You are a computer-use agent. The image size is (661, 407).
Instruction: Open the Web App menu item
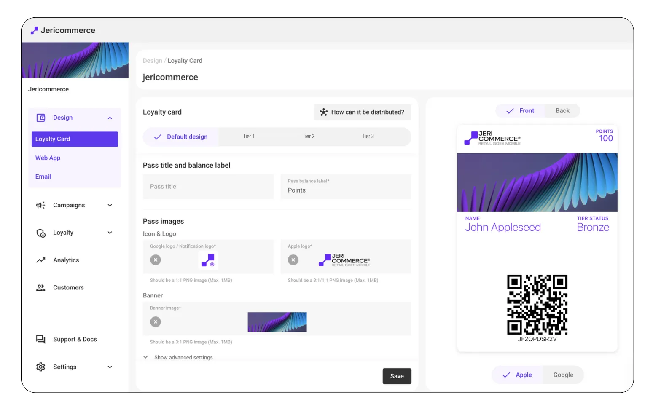coord(48,158)
